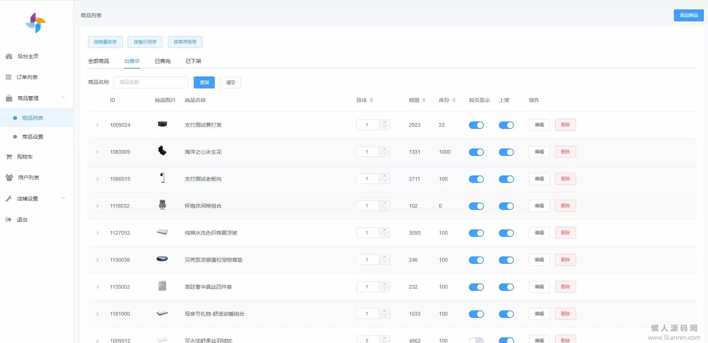
Task: Toggle 上架 switch for product 1009024
Action: click(506, 125)
